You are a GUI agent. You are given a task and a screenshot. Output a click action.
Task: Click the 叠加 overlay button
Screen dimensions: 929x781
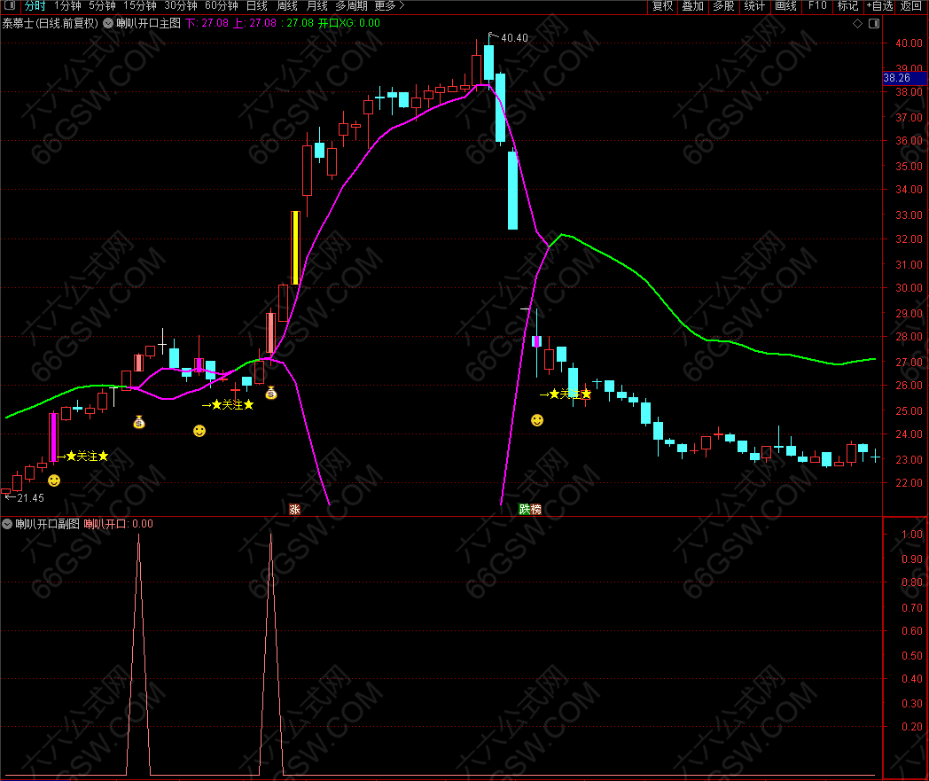coord(692,6)
